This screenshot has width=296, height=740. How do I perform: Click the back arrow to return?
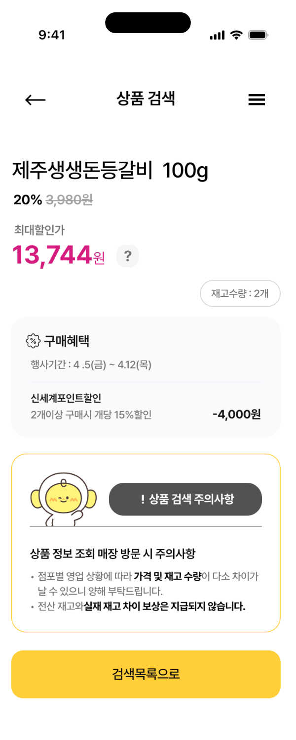[x=35, y=99]
